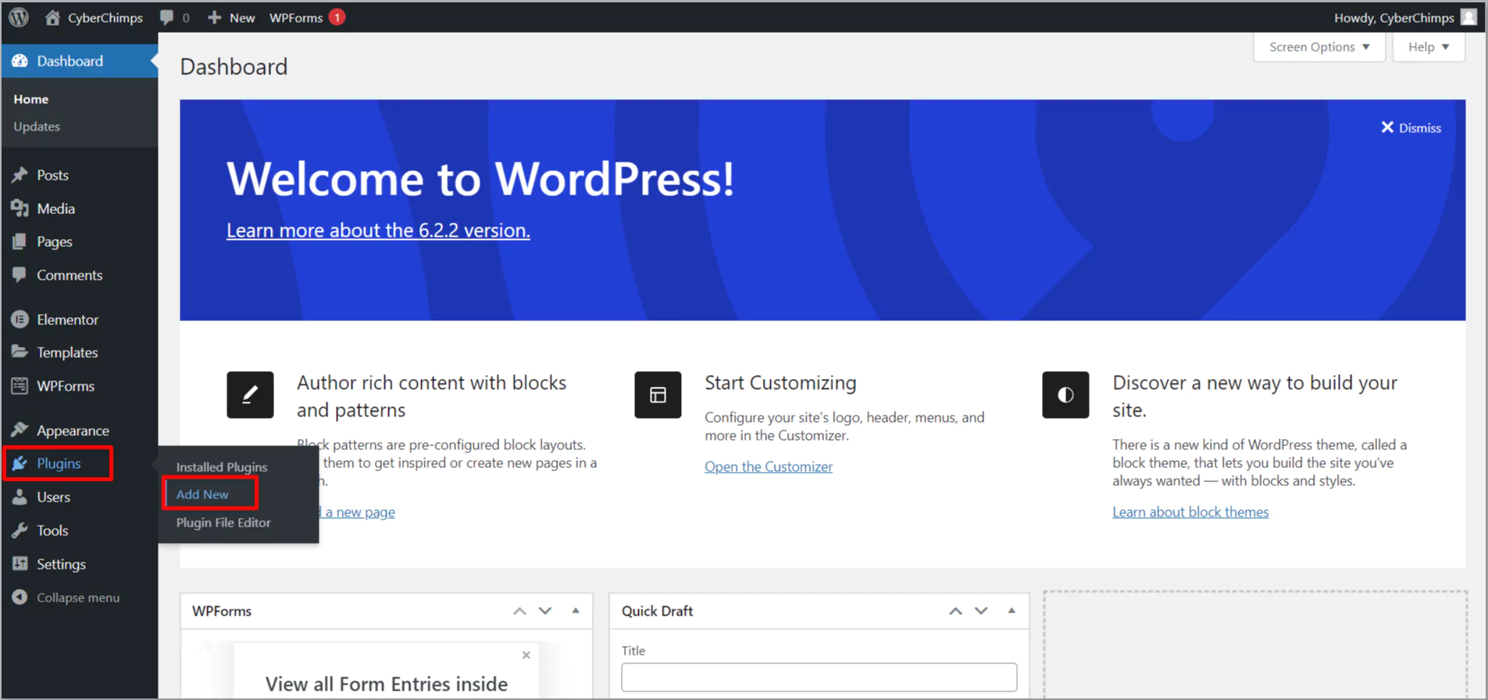1488x700 pixels.
Task: Open Learn more about 6.2.2 version link
Action: tap(378, 230)
